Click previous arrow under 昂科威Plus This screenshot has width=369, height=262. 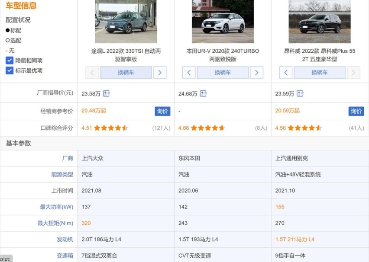click(286, 73)
